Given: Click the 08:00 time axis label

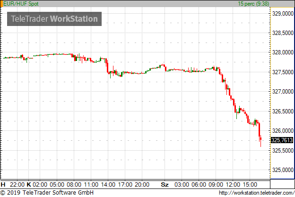Looking at the screenshot, I should 74,185.
